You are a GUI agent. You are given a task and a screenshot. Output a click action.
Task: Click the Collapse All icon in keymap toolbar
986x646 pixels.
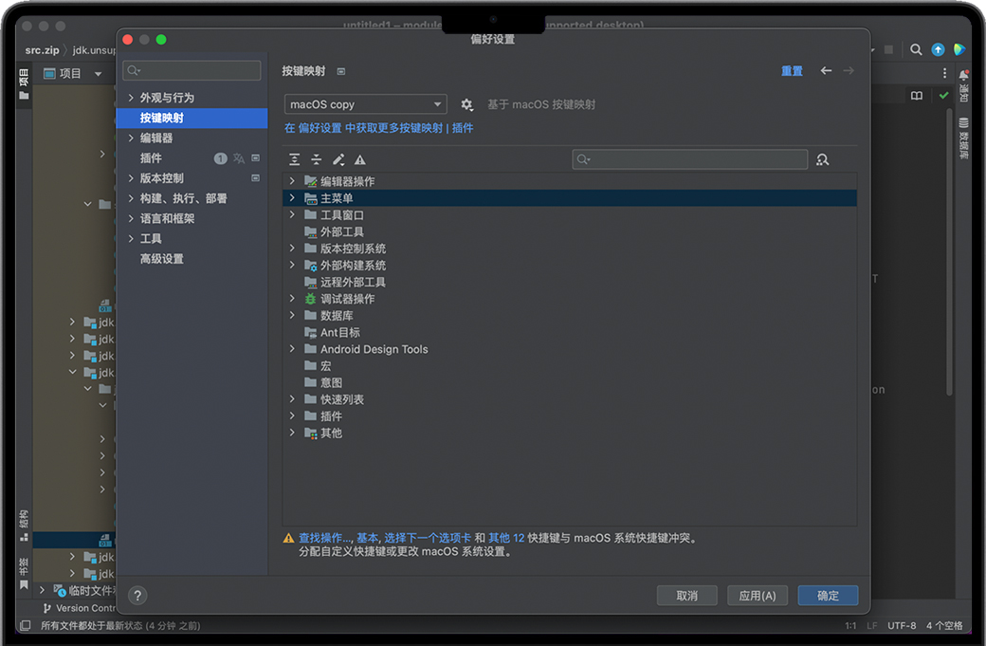click(317, 160)
